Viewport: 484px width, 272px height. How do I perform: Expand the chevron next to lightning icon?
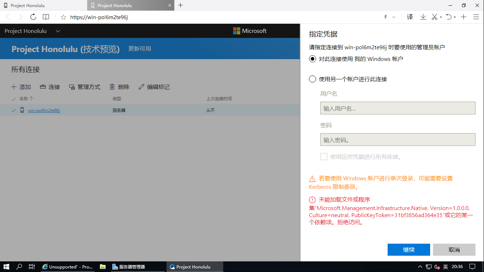point(394,17)
